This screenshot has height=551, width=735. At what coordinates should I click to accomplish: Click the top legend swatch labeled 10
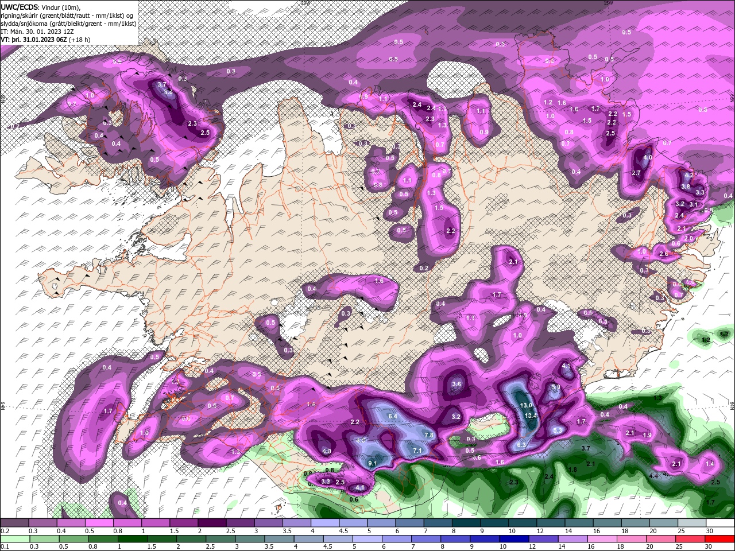(523, 523)
